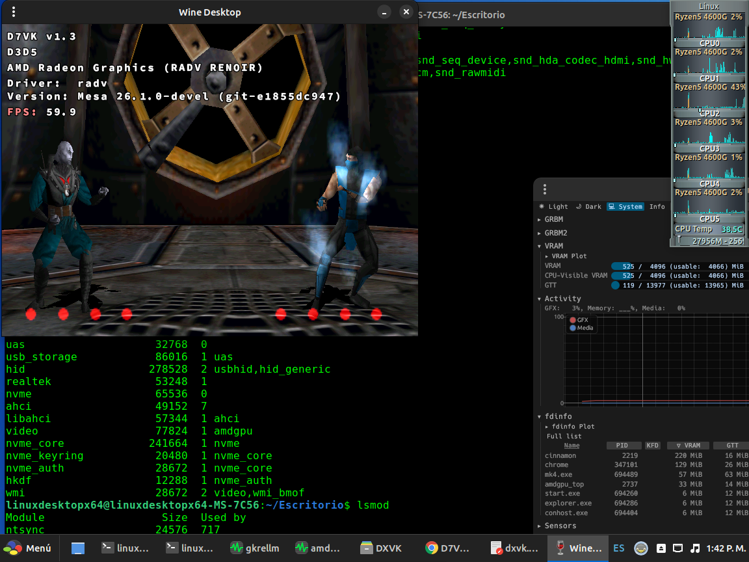Expand the GRBM2 section
The image size is (749, 562).
[x=552, y=234]
